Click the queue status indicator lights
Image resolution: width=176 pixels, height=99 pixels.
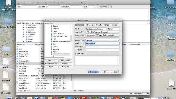[148, 94]
